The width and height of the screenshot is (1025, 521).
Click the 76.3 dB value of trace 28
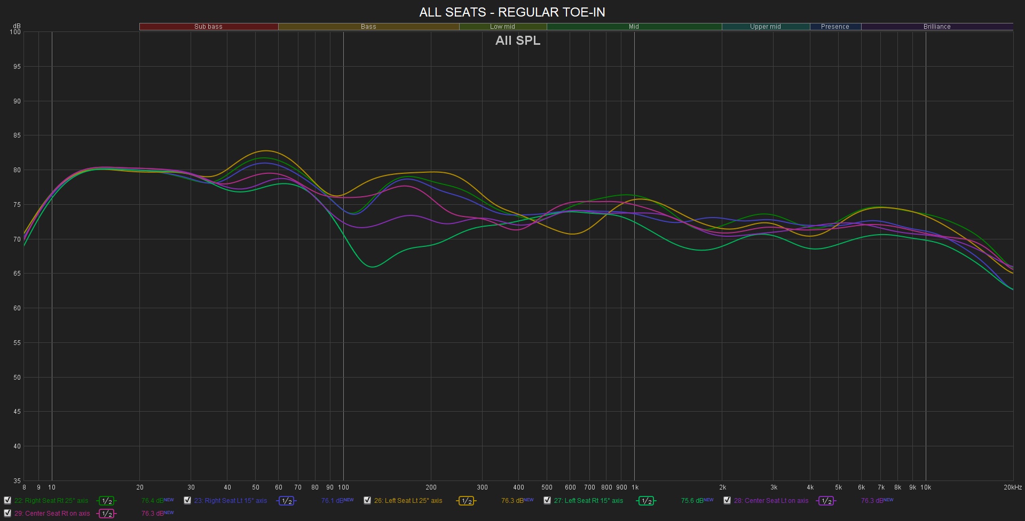click(872, 501)
